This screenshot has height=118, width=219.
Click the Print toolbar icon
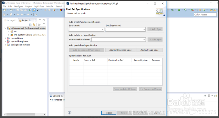pyautogui.click(x=26, y=10)
